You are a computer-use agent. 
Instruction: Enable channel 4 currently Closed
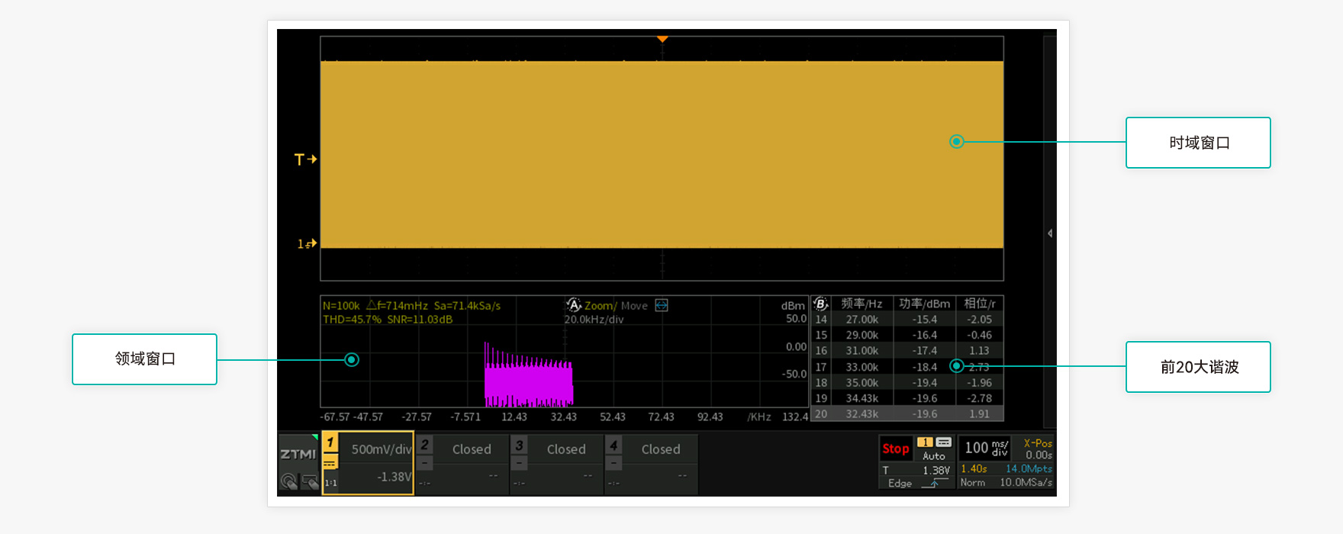click(660, 449)
